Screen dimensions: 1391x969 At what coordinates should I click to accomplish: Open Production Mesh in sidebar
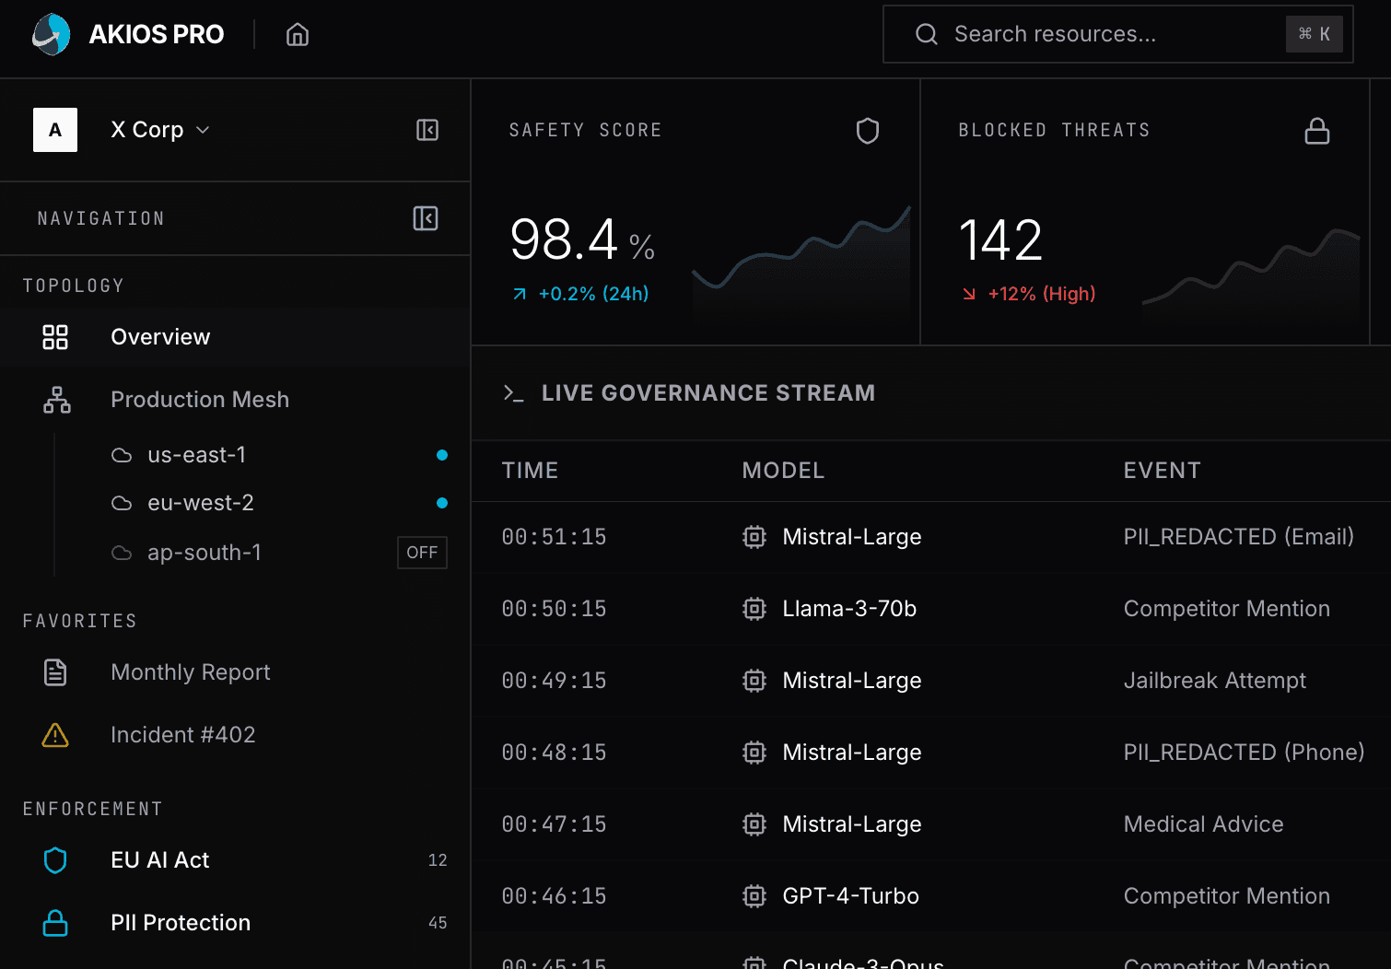pos(199,400)
